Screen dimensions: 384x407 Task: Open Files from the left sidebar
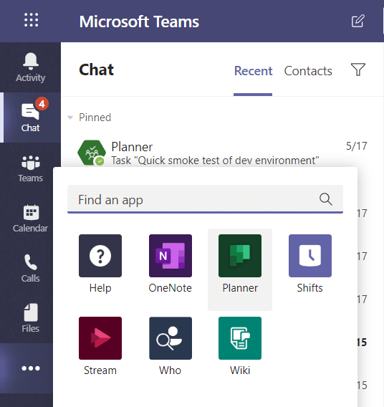click(x=30, y=318)
